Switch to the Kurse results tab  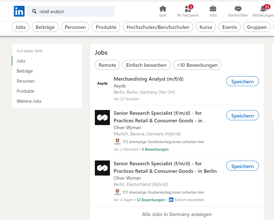tap(206, 27)
